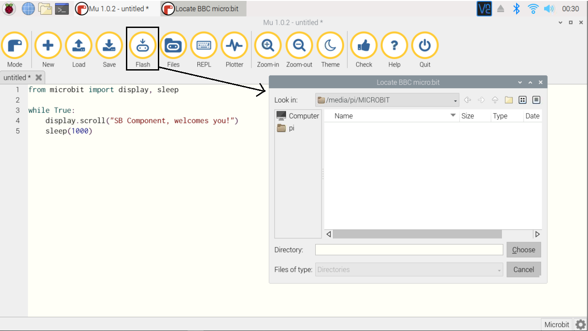The height and width of the screenshot is (331, 588).
Task: Go forward in the file dialog
Action: point(481,100)
